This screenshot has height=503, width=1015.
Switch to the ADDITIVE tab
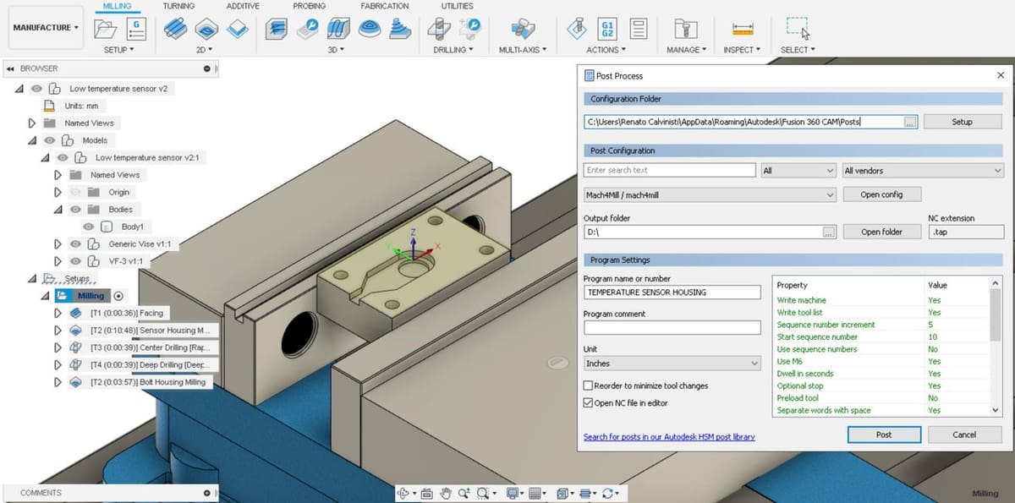click(x=244, y=6)
